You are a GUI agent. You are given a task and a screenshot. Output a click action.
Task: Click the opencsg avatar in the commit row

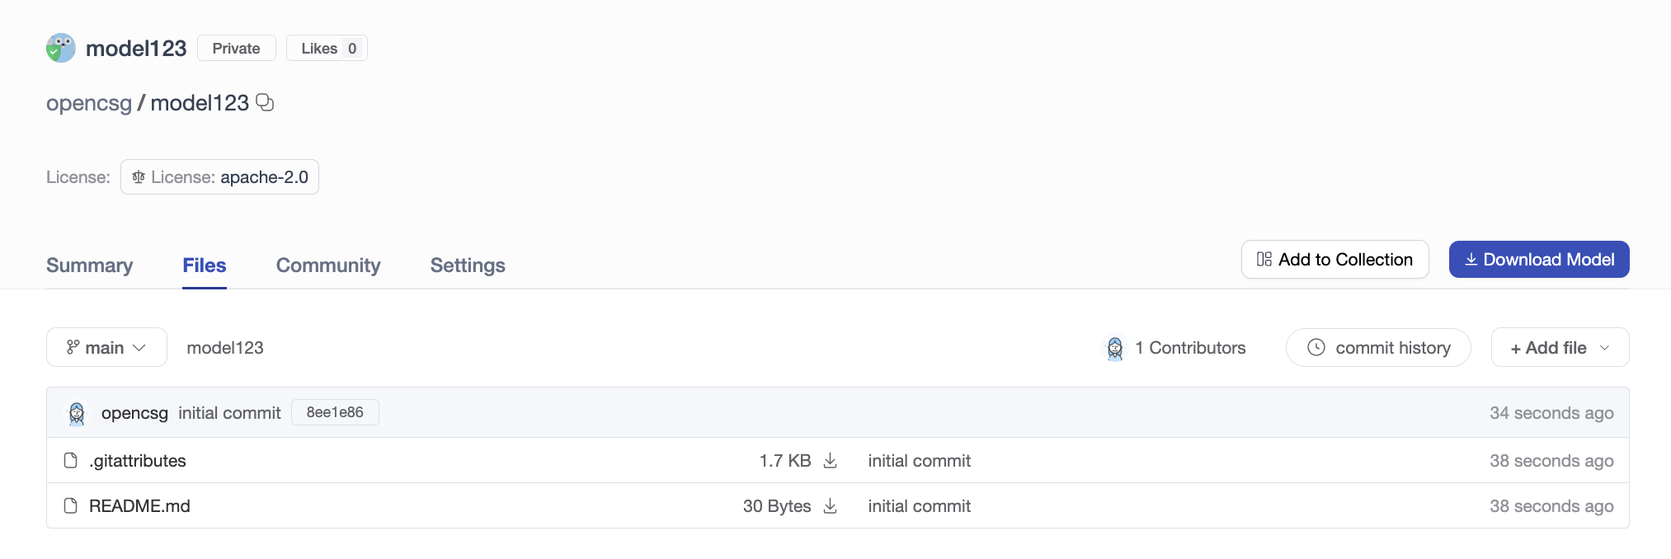[x=77, y=413]
